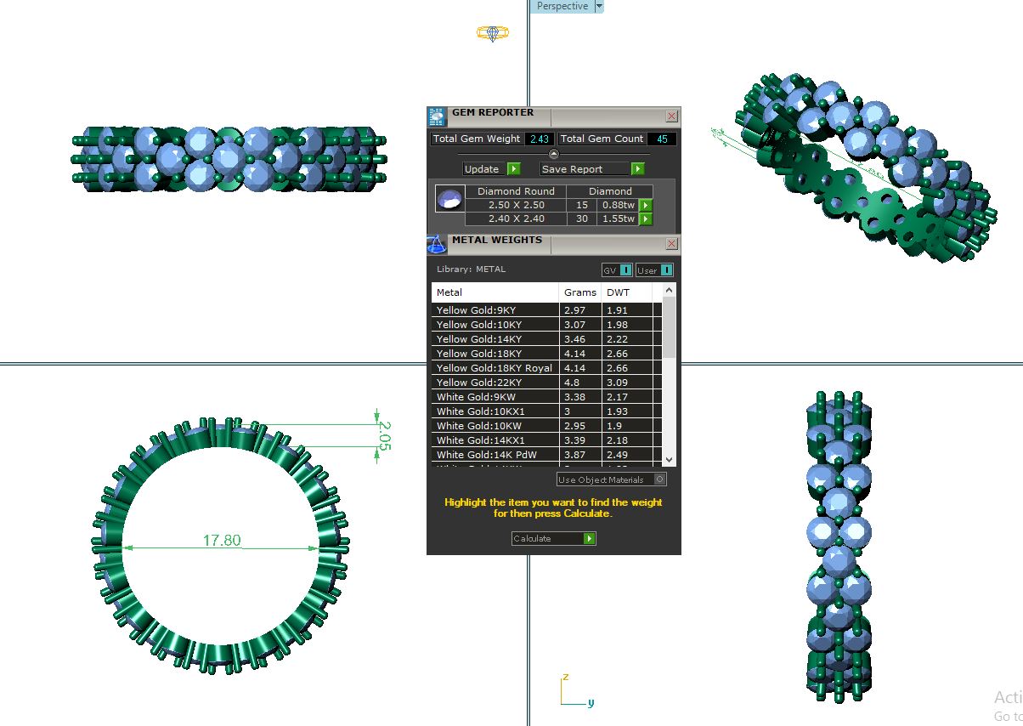Viewport: 1023px width, 726px height.
Task: Click the Grams column header
Action: pyautogui.click(x=580, y=292)
